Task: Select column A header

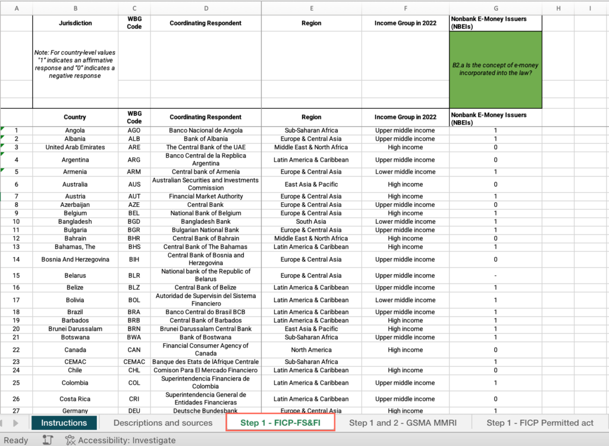Action: [x=16, y=8]
